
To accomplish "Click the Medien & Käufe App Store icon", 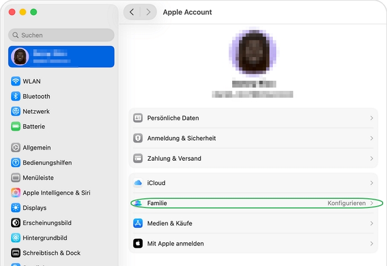I will [138, 223].
